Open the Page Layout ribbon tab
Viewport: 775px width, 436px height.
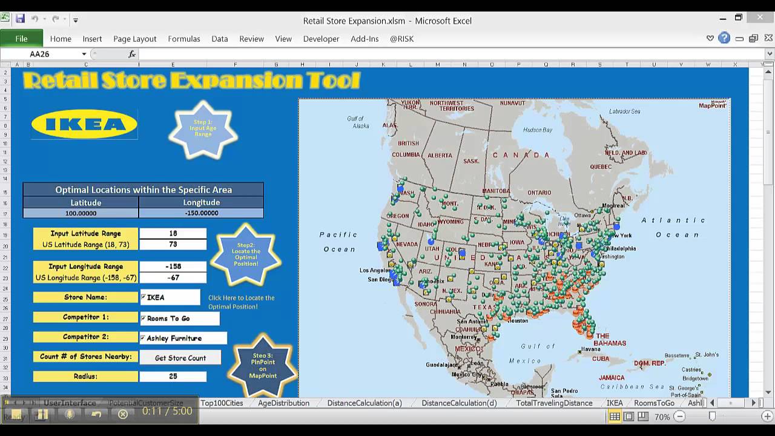tap(135, 39)
